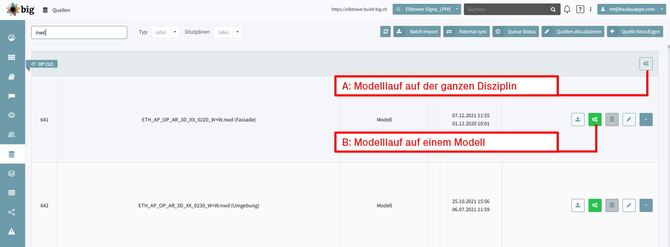Open the warning triangle icon in sidebar
The height and width of the screenshot is (247, 670).
tap(12, 231)
